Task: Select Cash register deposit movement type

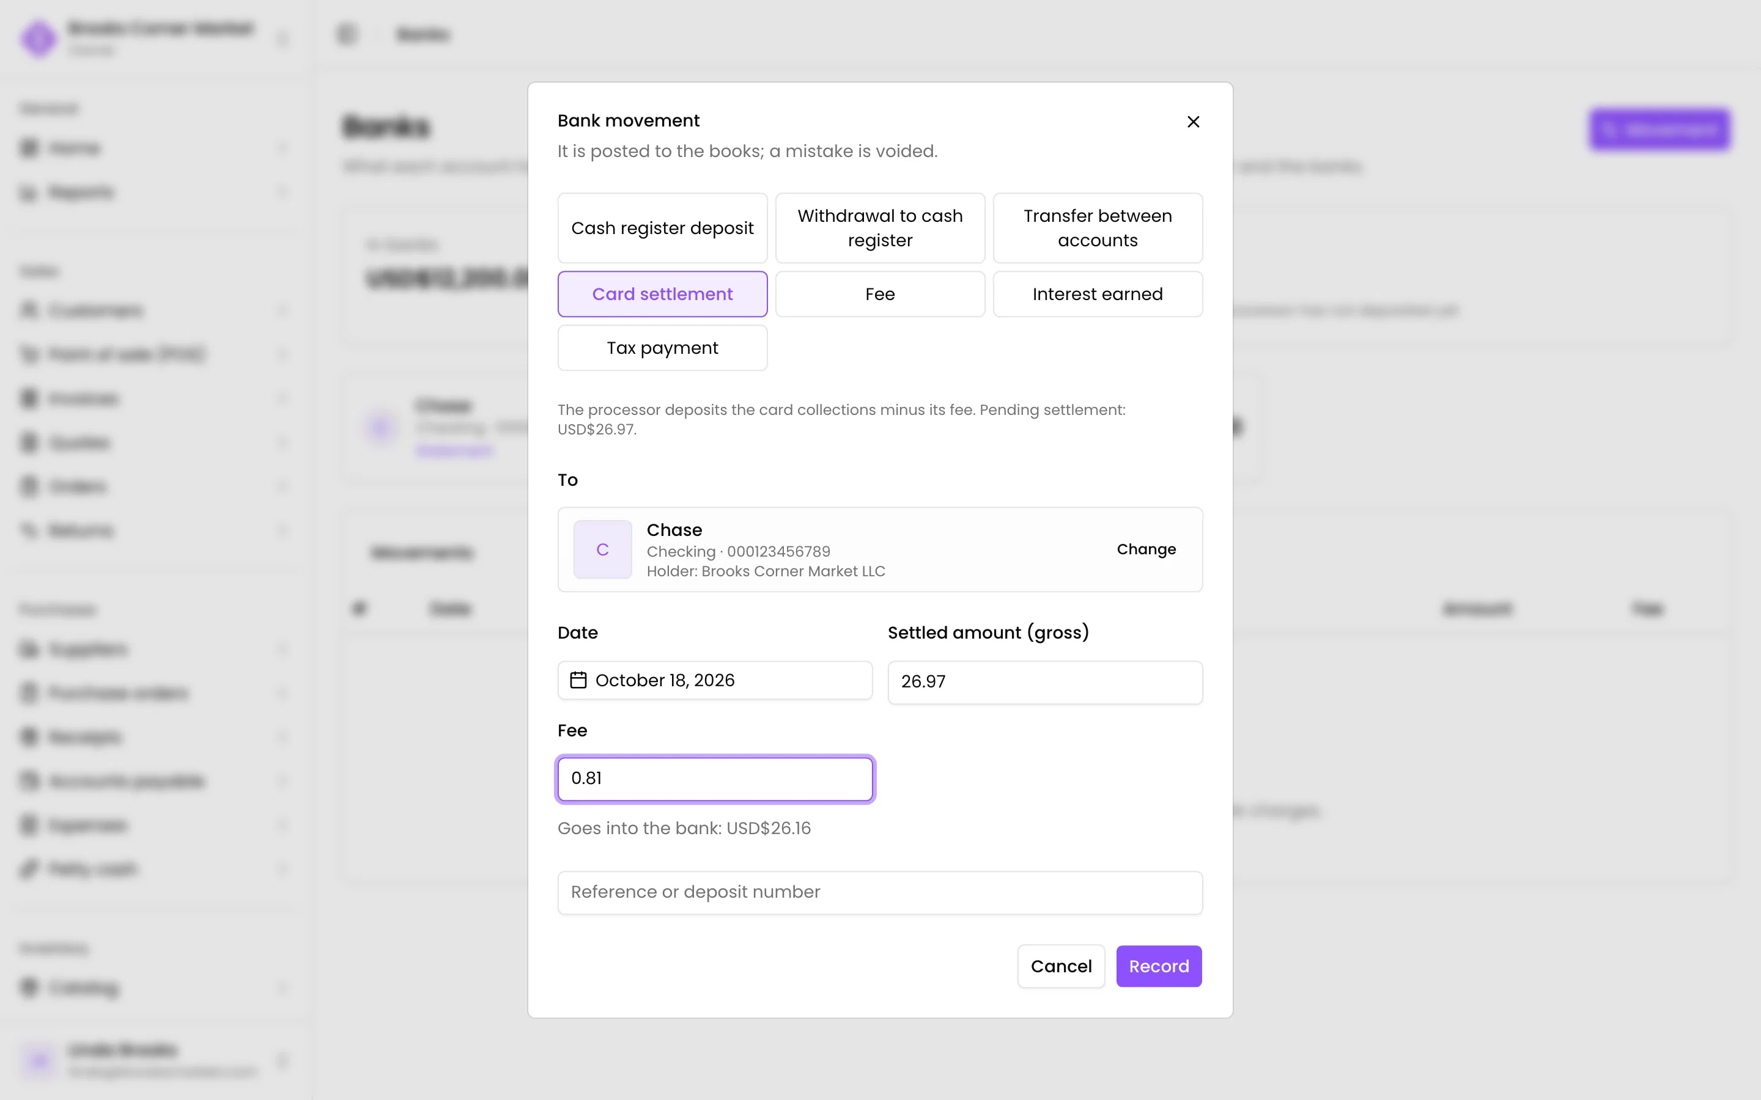Action: (662, 228)
